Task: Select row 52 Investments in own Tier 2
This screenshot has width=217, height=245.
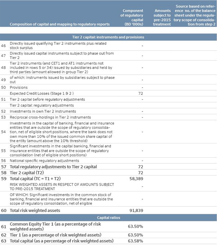Action: 108,111
